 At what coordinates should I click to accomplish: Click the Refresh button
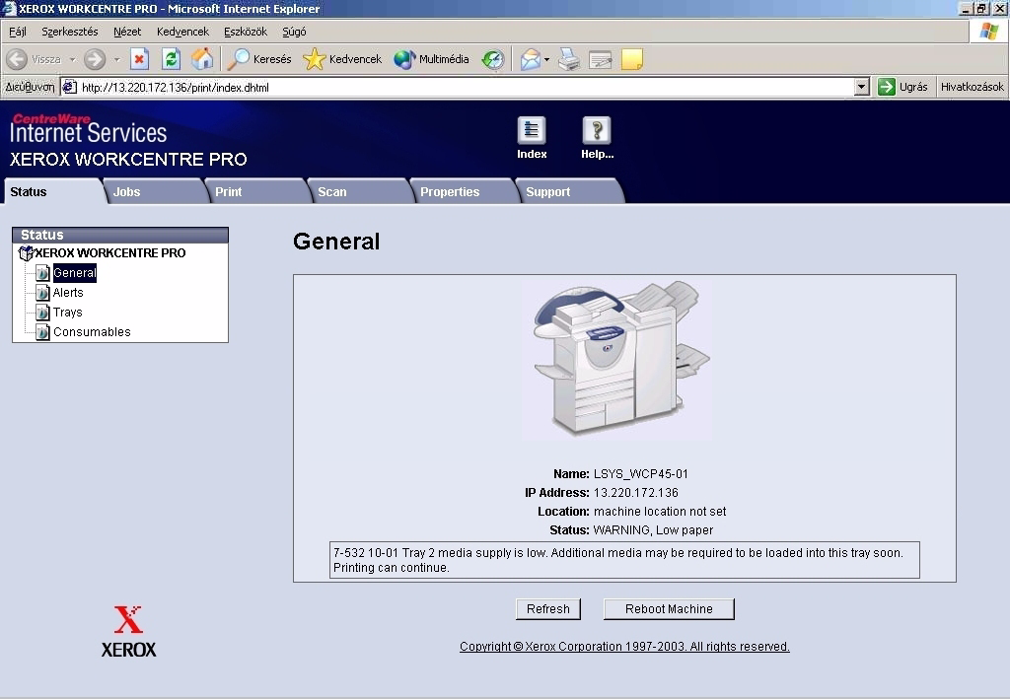point(548,609)
